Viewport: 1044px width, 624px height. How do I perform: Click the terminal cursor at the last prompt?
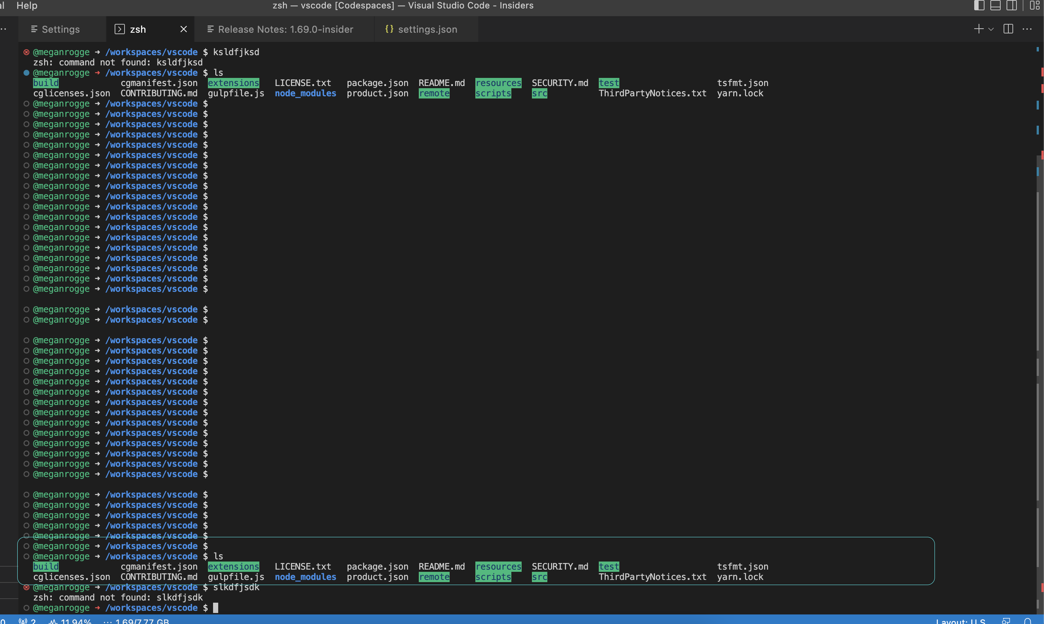216,607
